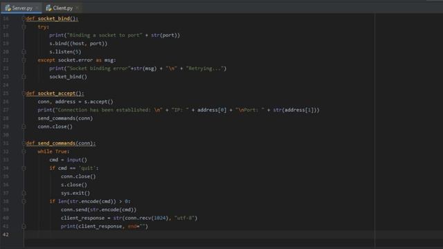Click 'if len(str.encode(cmd)) > 0:' line
Screen dimensions: 443x249
(90, 201)
